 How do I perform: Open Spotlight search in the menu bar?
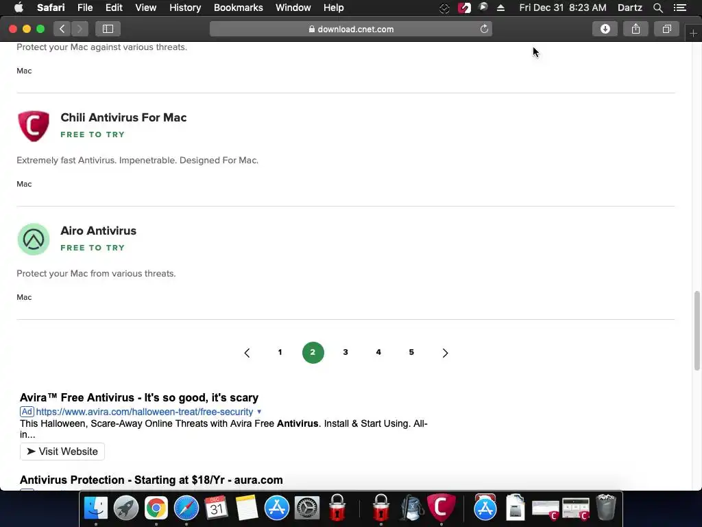(x=657, y=8)
